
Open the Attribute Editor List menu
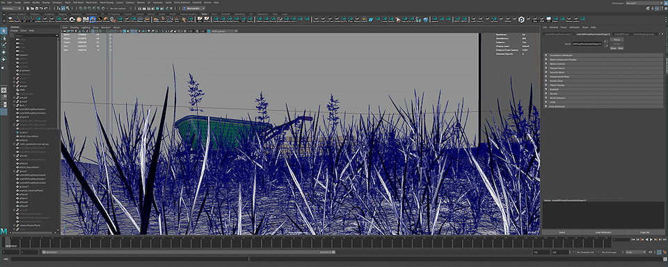pyautogui.click(x=545, y=27)
